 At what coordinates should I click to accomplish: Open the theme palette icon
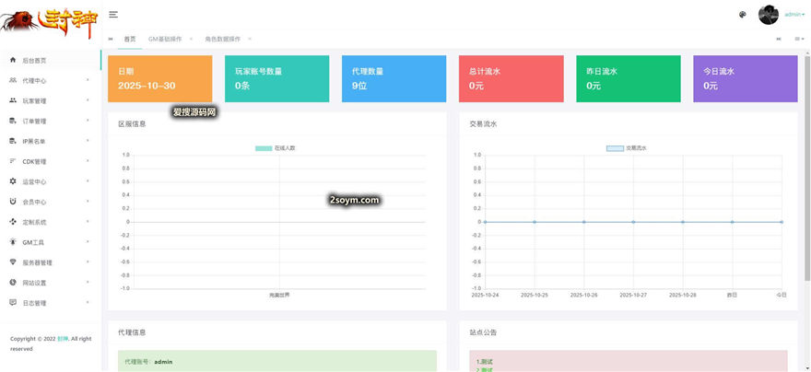click(x=743, y=15)
